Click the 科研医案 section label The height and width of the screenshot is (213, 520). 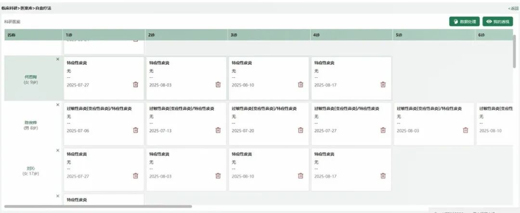[12, 22]
